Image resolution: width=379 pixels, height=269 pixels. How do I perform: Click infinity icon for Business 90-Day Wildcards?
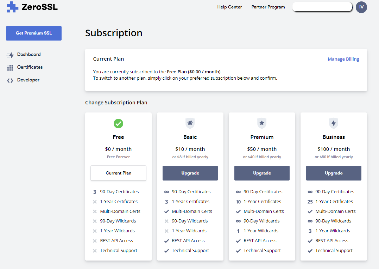(x=310, y=221)
